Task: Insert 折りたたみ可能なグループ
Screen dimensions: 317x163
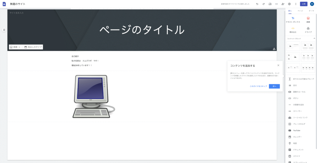Action: click(x=301, y=79)
